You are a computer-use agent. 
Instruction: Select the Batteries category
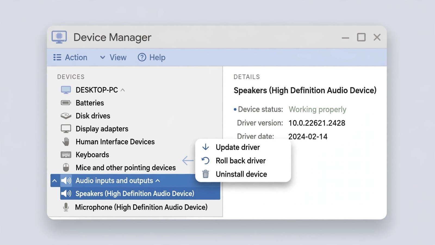click(90, 103)
